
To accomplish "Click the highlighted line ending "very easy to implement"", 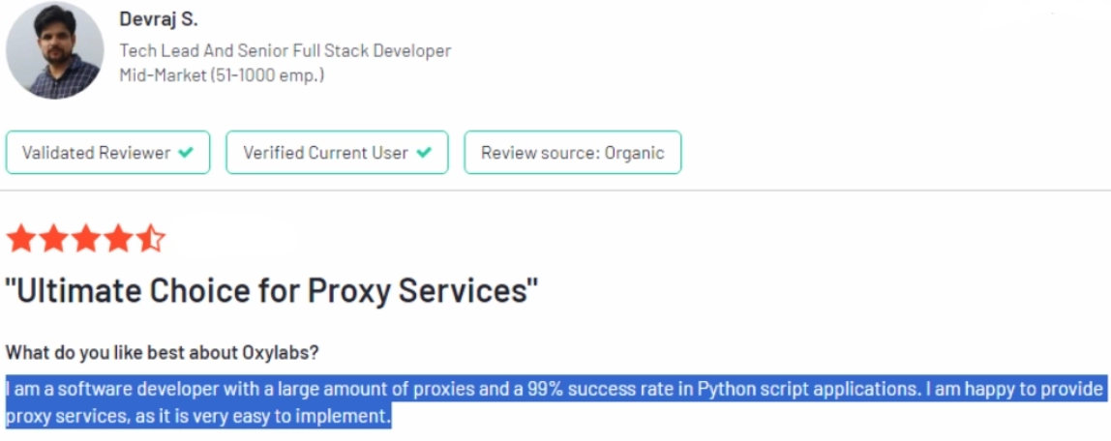I will tap(198, 416).
